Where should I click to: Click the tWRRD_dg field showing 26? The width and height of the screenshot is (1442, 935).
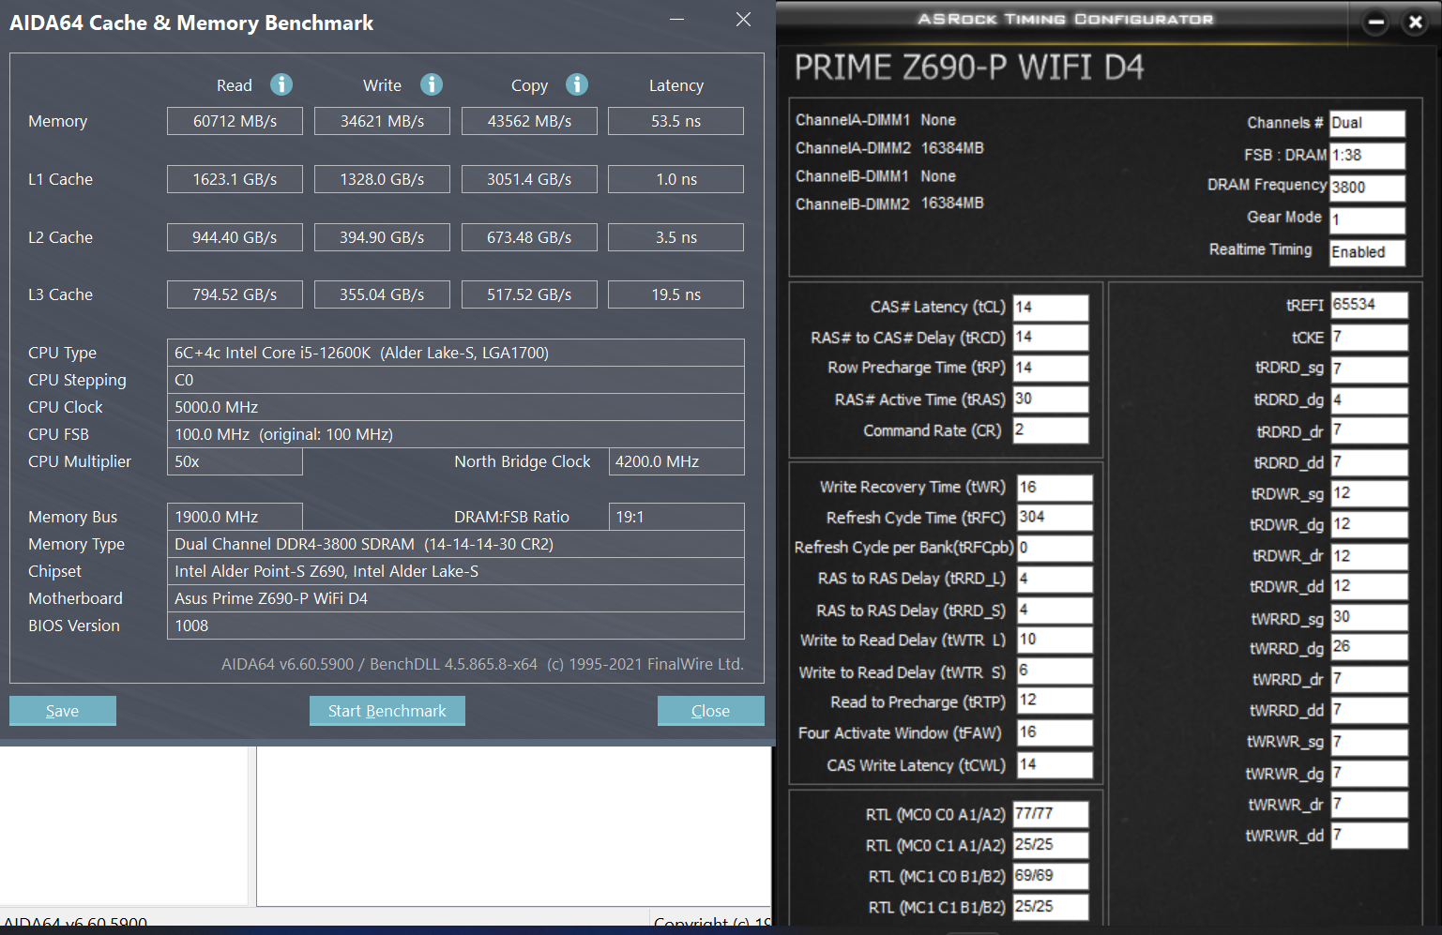click(1370, 647)
